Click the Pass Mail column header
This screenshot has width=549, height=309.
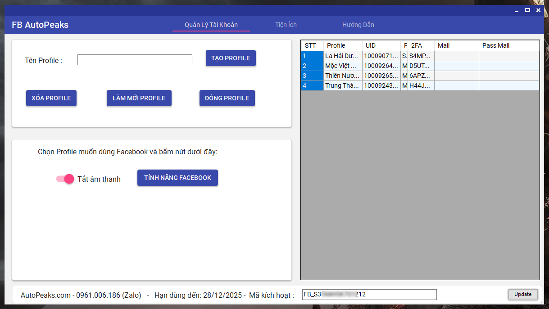point(508,45)
